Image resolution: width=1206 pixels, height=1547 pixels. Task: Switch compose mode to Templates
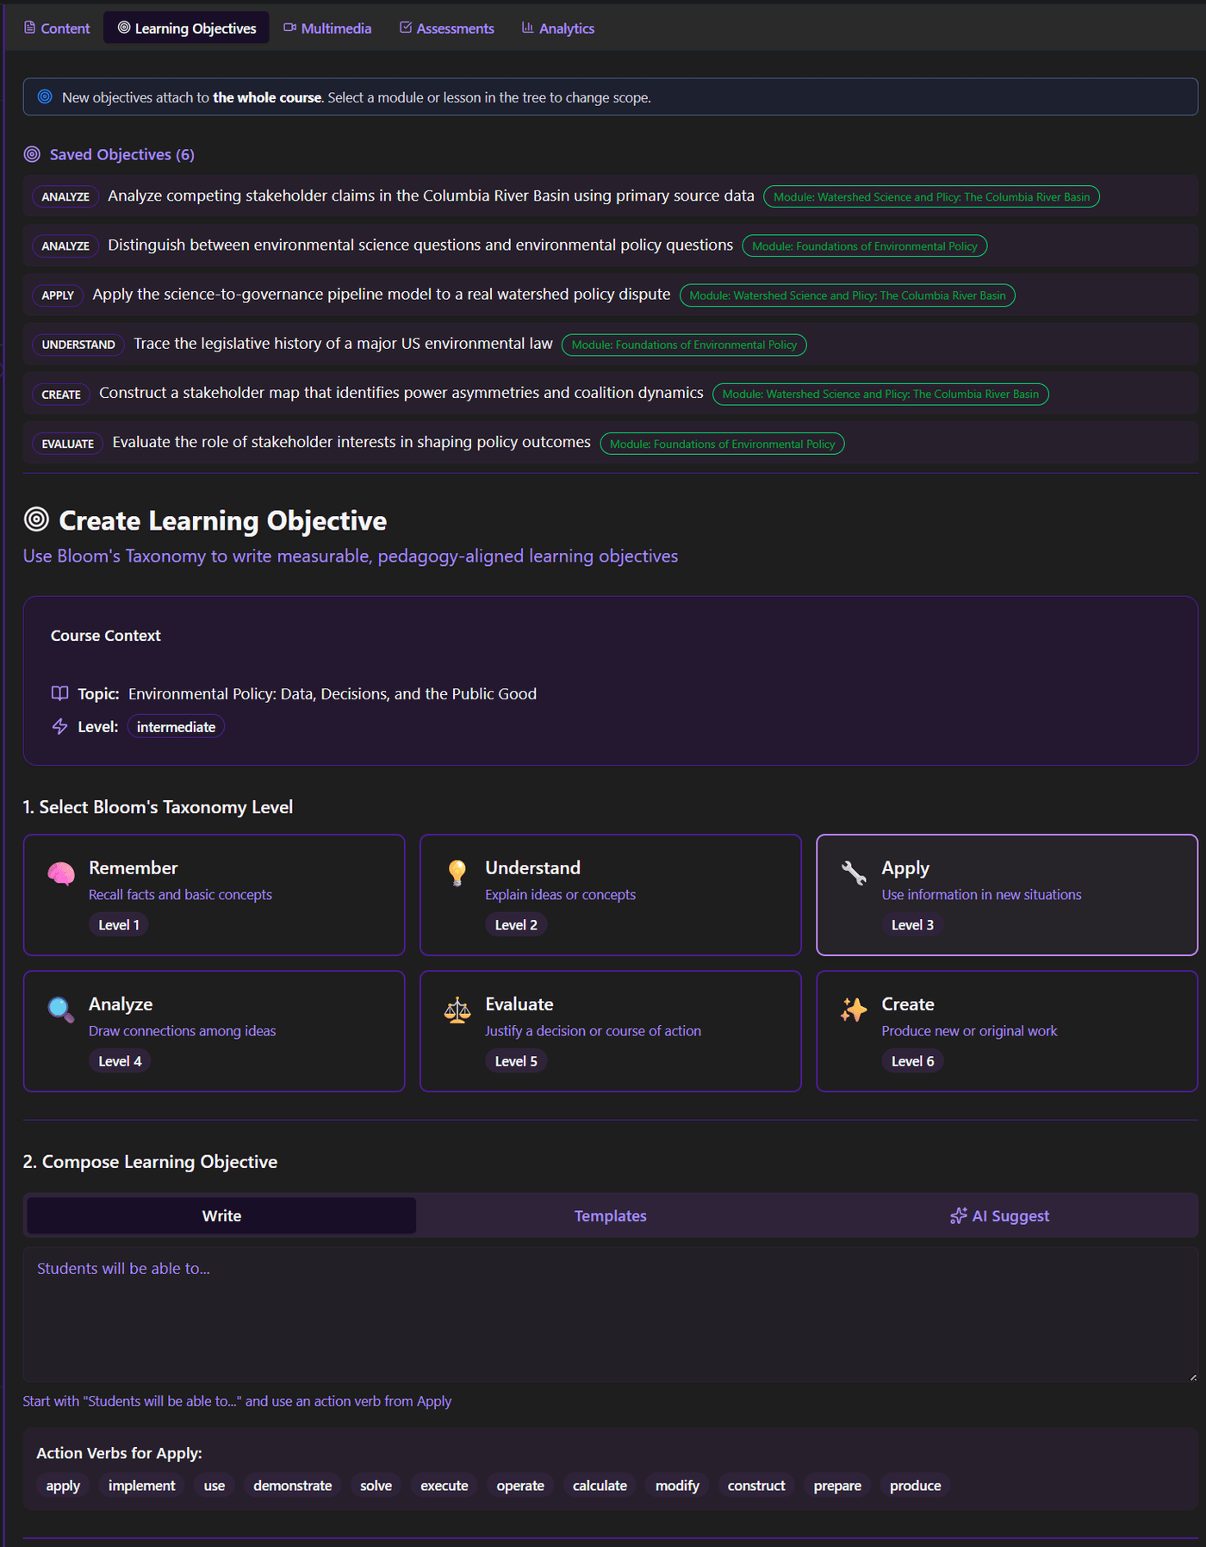pyautogui.click(x=611, y=1215)
